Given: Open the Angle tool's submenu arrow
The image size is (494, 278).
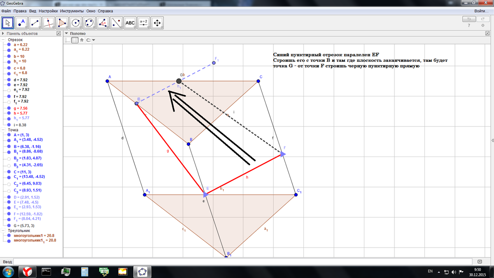Looking at the screenshot, I should (107, 27).
